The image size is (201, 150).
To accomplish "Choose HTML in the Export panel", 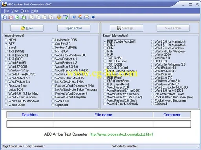I will tap(109, 45).
